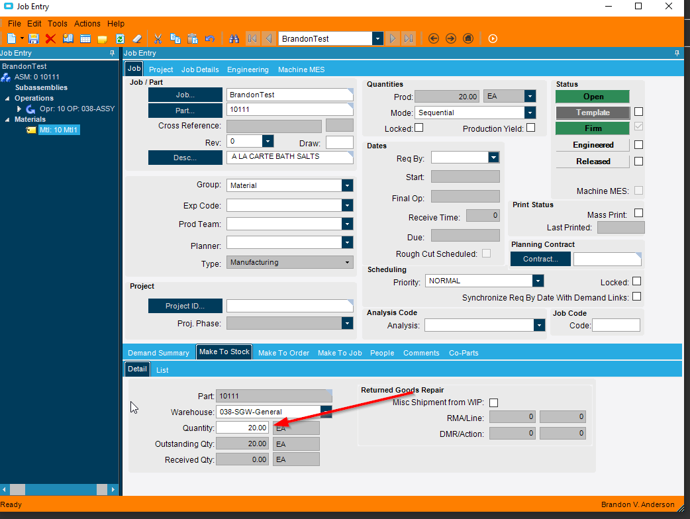
Task: Click the Job... button
Action: click(x=185, y=95)
